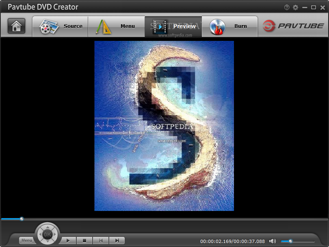This screenshot has height=247, width=329.
Task: Click the playback progress slider handle
Action: (x=22, y=219)
